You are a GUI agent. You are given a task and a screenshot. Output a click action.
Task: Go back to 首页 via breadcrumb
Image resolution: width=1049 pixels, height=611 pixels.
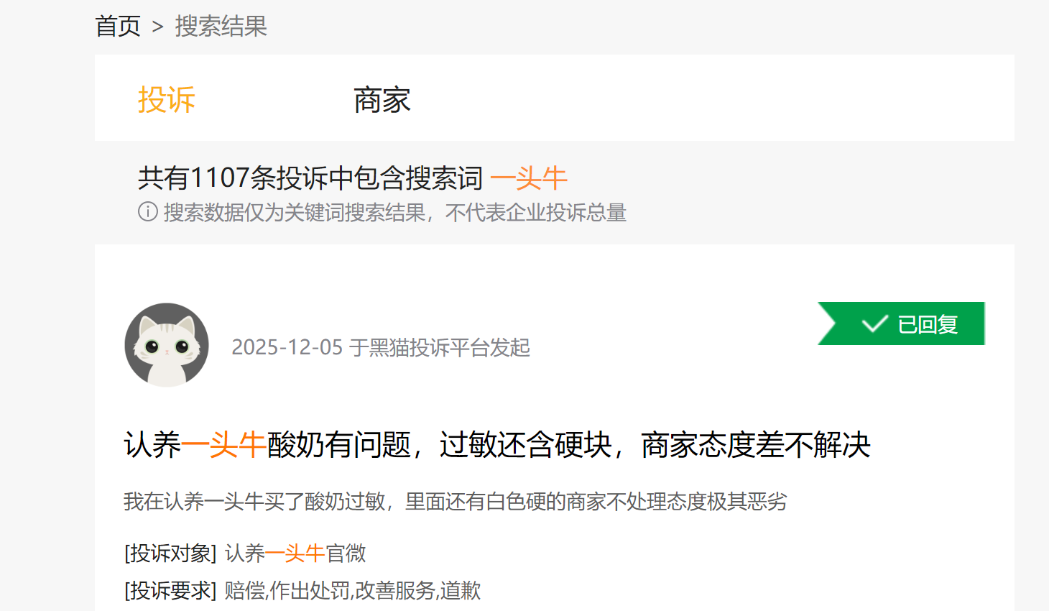[x=118, y=27]
